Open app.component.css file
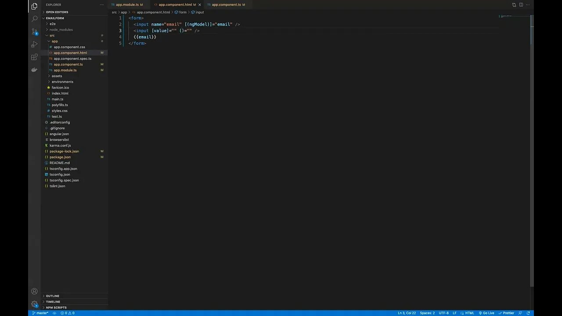Viewport: 562px width, 316px height. (x=75, y=47)
